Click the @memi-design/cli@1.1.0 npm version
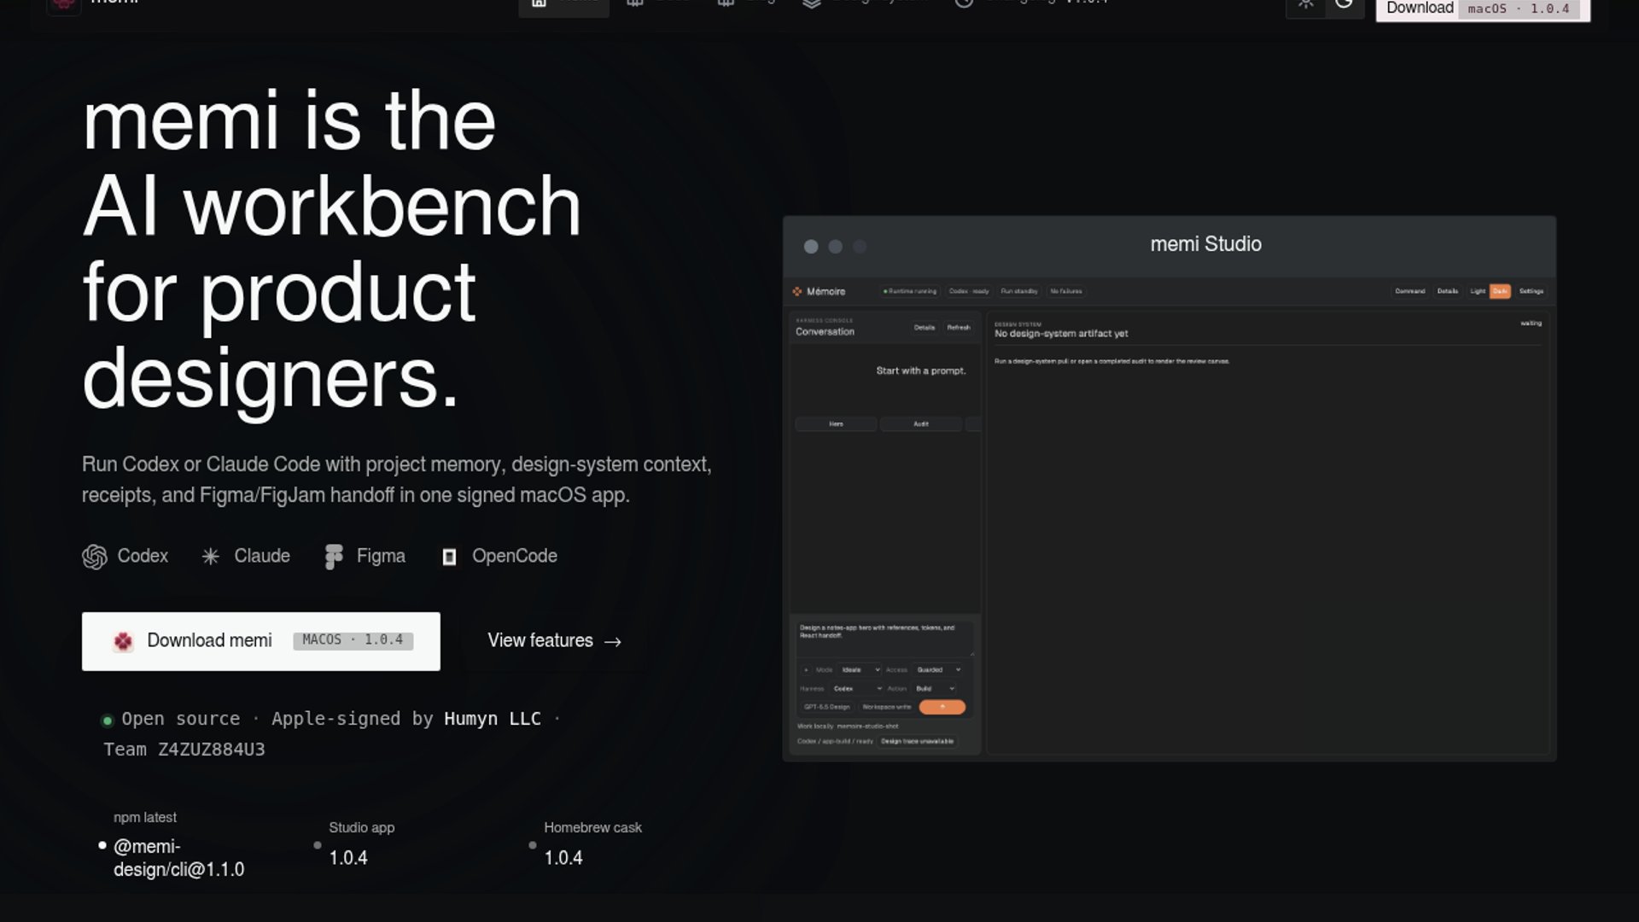Image resolution: width=1639 pixels, height=922 pixels. (x=178, y=858)
